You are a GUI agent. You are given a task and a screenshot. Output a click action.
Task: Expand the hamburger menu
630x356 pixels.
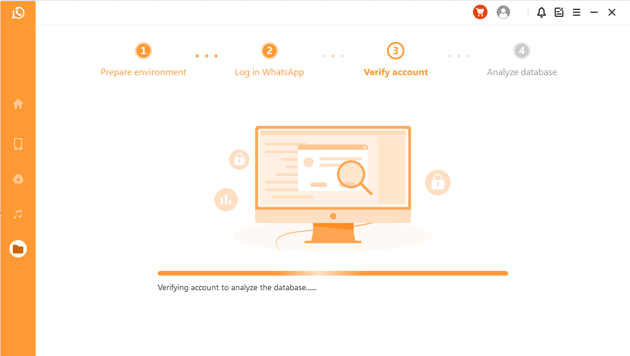pos(576,12)
